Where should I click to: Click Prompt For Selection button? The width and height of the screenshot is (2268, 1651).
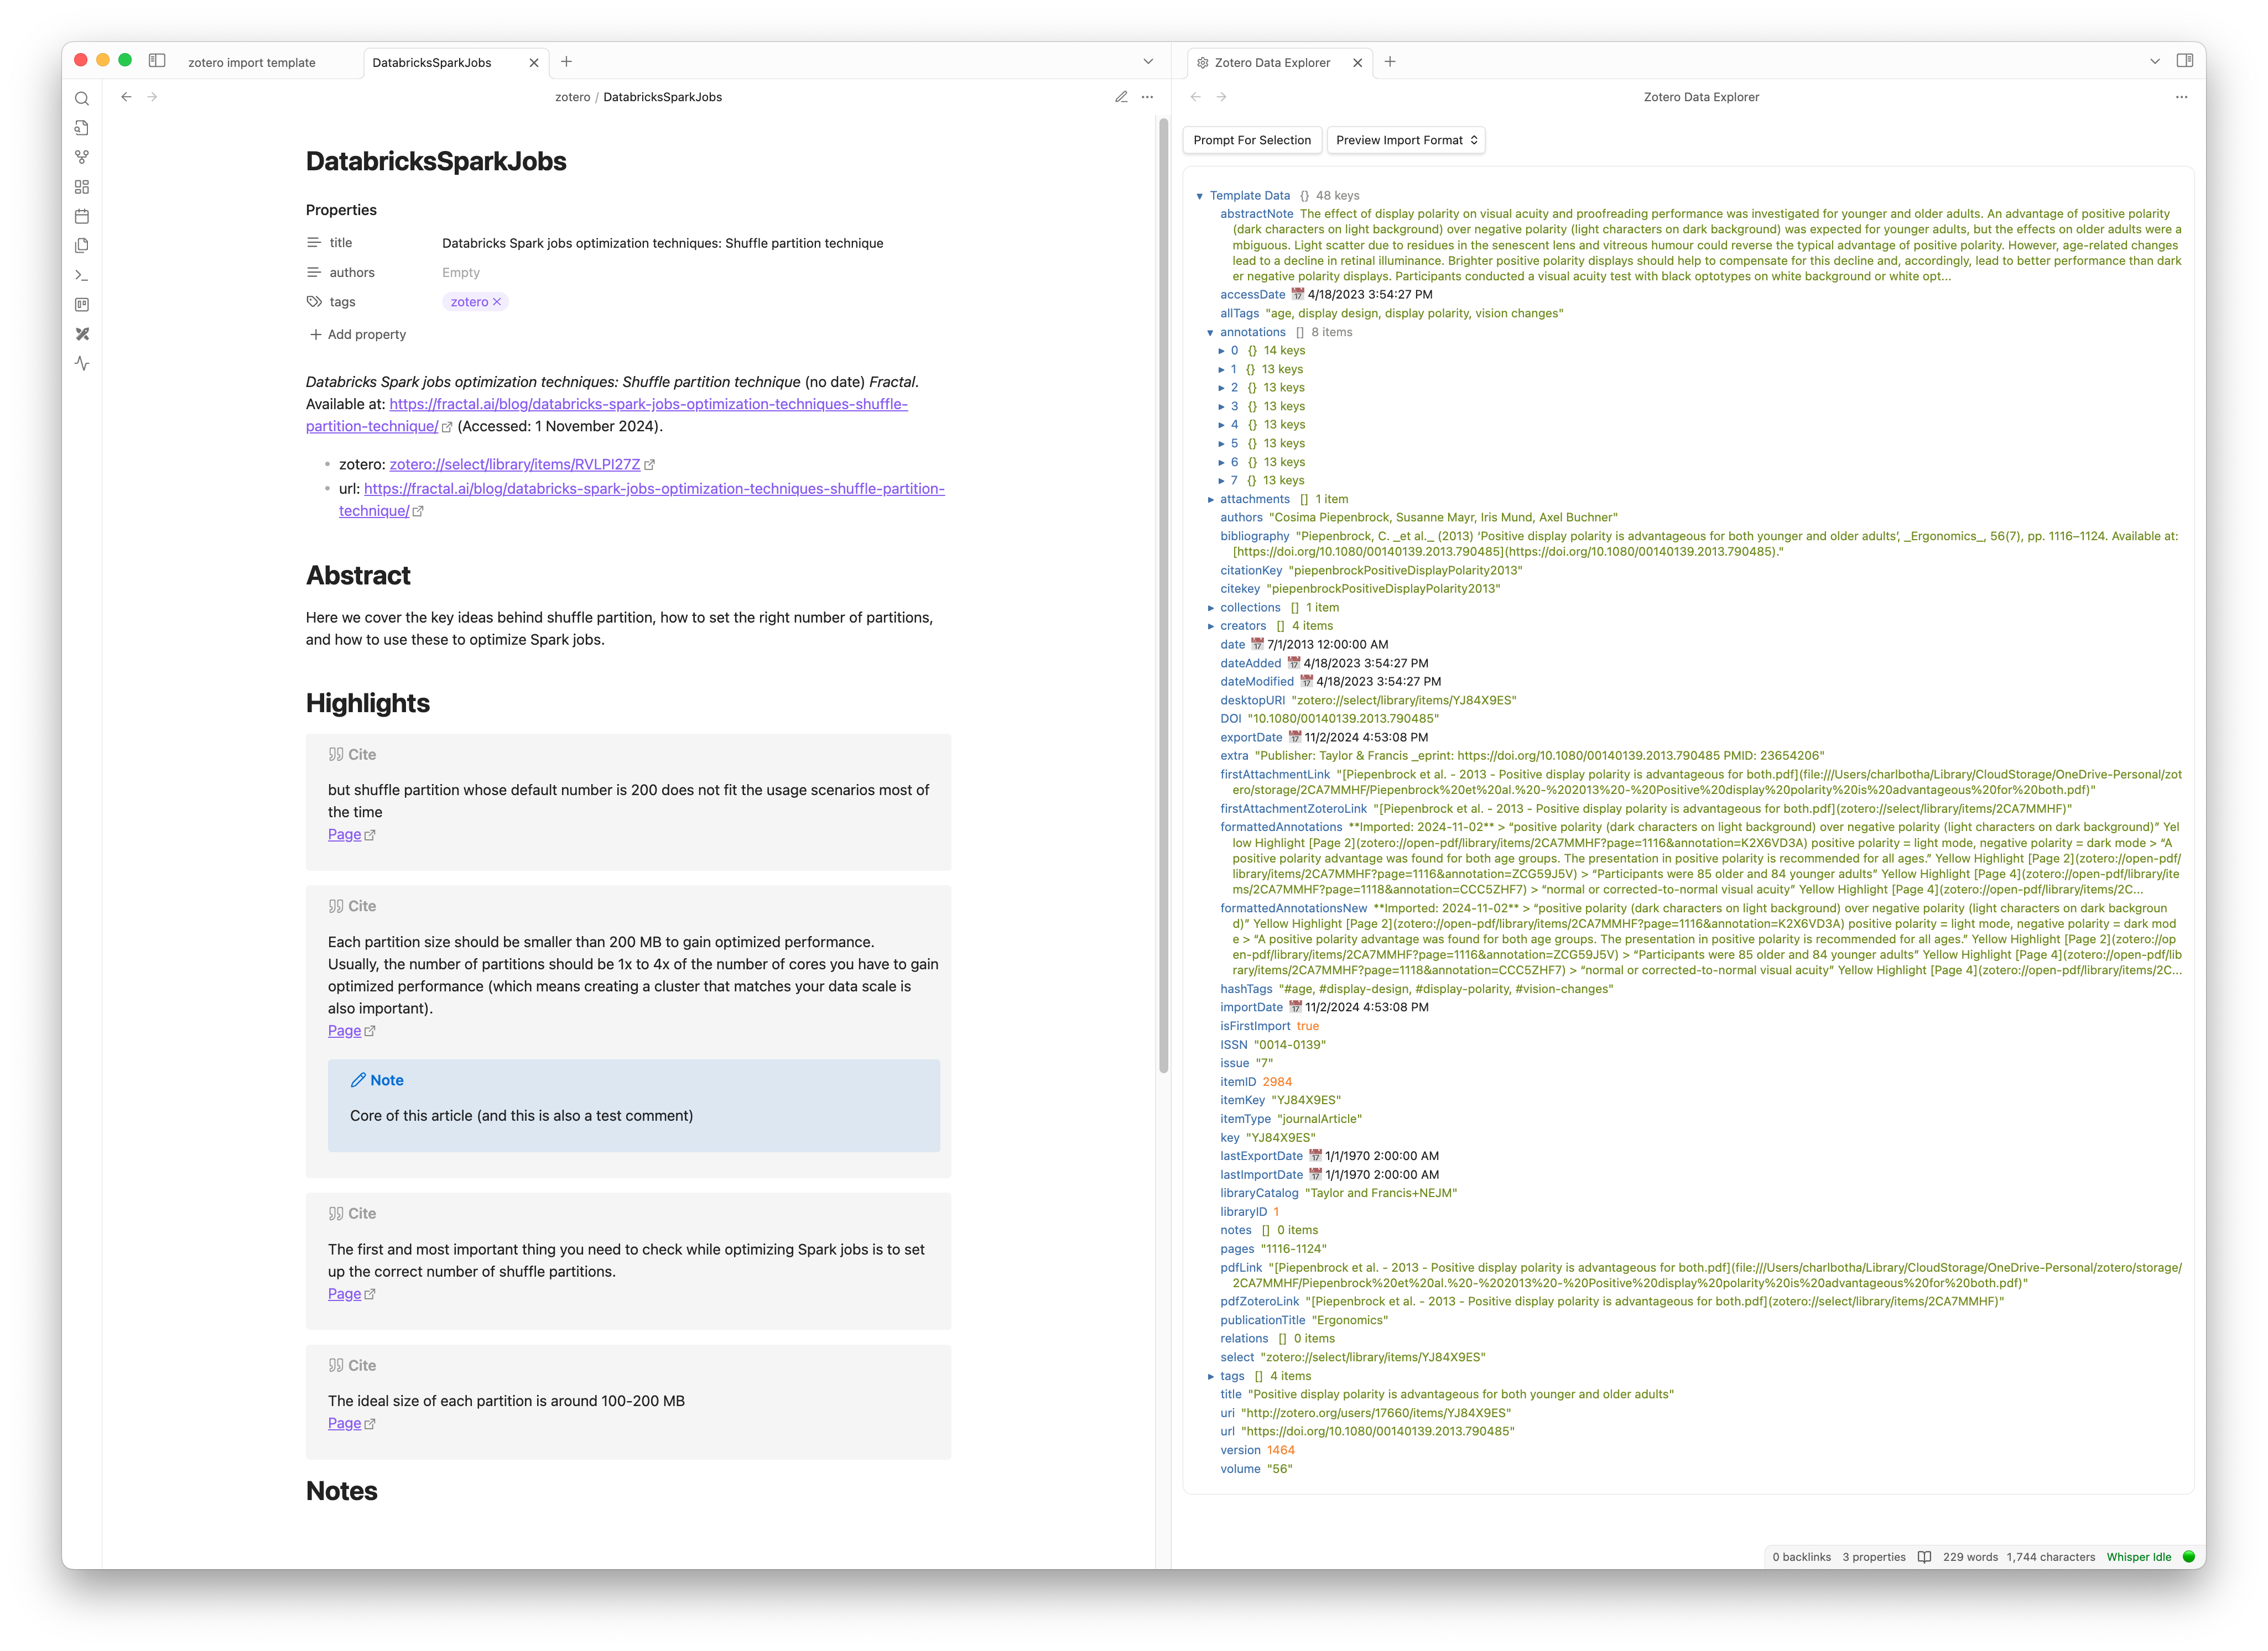coord(1252,141)
